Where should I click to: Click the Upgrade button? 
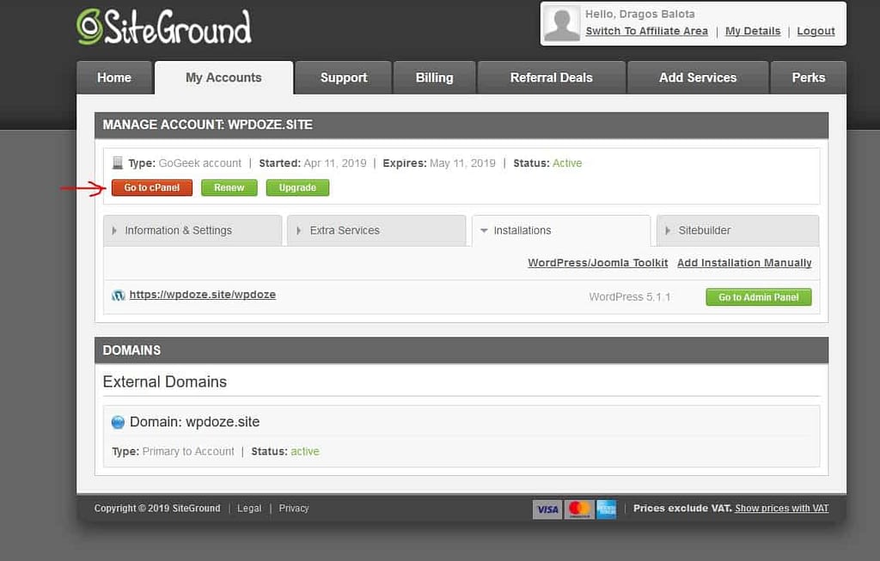297,188
